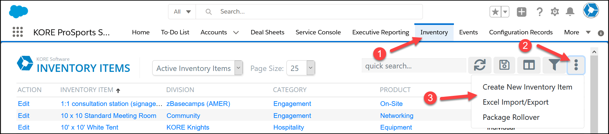Click the KORE Software hexagon logo
The image size is (609, 134).
tap(25, 63)
